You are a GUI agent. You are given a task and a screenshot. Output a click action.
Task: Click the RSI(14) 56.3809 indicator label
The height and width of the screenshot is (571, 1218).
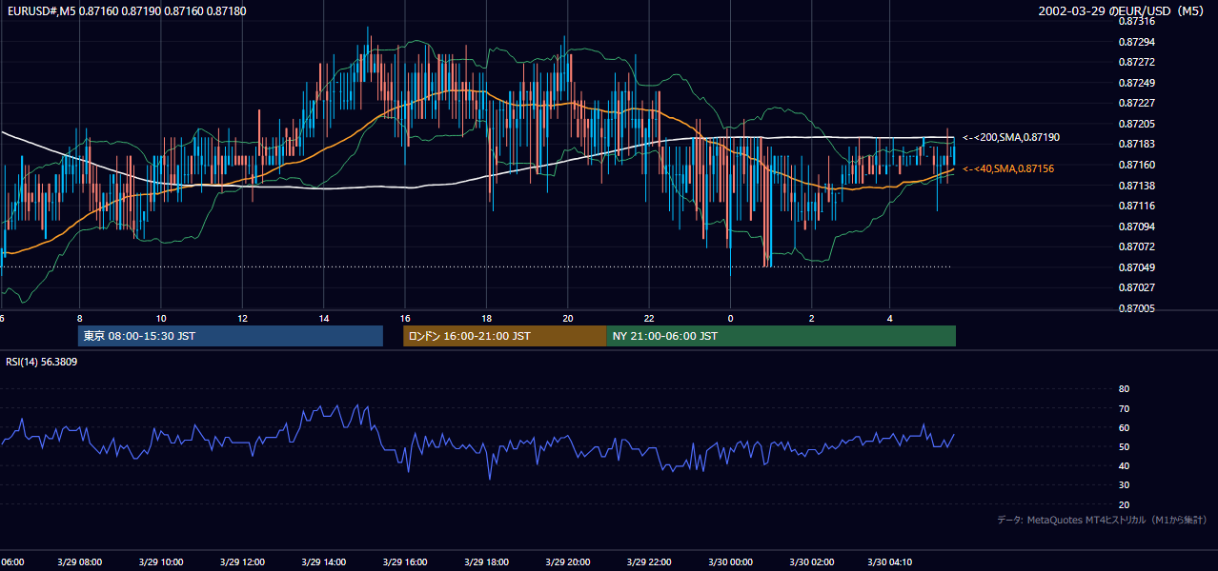pyautogui.click(x=42, y=363)
